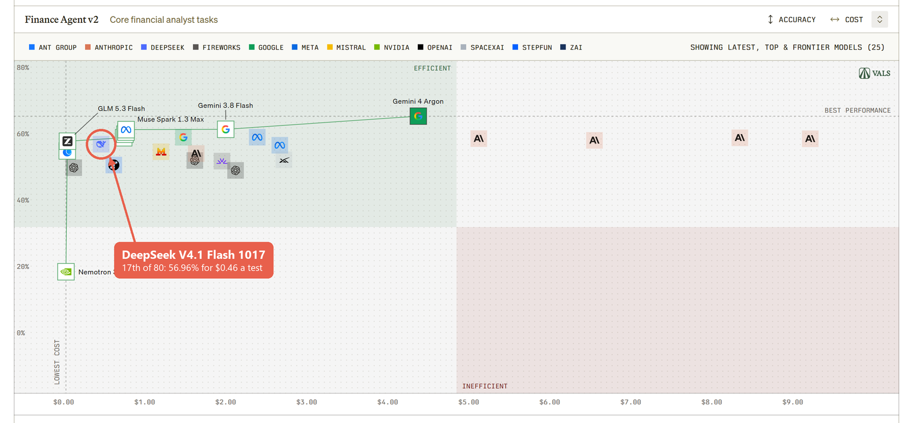Click the "Muse Spark 1.3 Max" label

(171, 119)
